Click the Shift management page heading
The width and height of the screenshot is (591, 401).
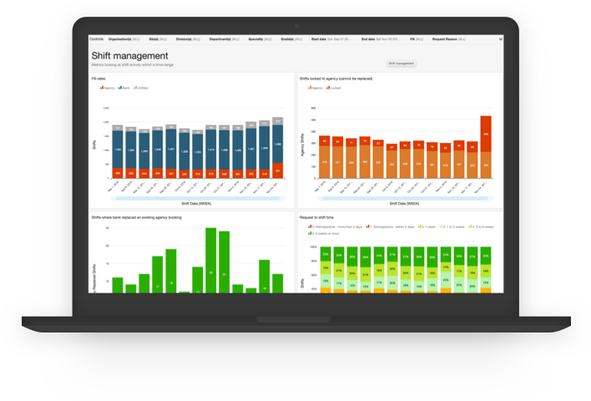coord(129,56)
